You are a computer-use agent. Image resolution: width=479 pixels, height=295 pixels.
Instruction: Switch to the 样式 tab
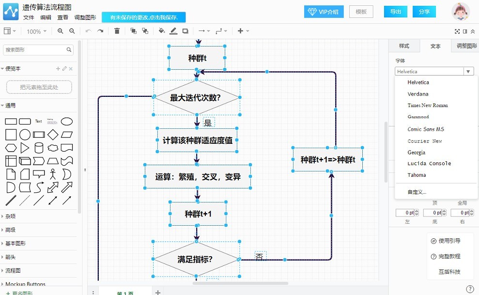(404, 46)
